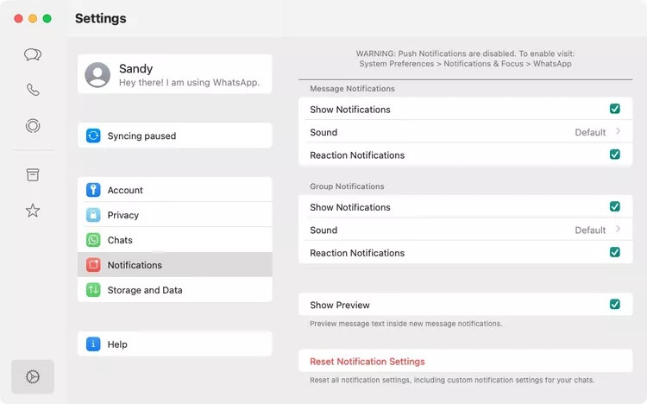Expand the message Sound Default chevron
Image resolution: width=647 pixels, height=404 pixels.
pyautogui.click(x=619, y=132)
